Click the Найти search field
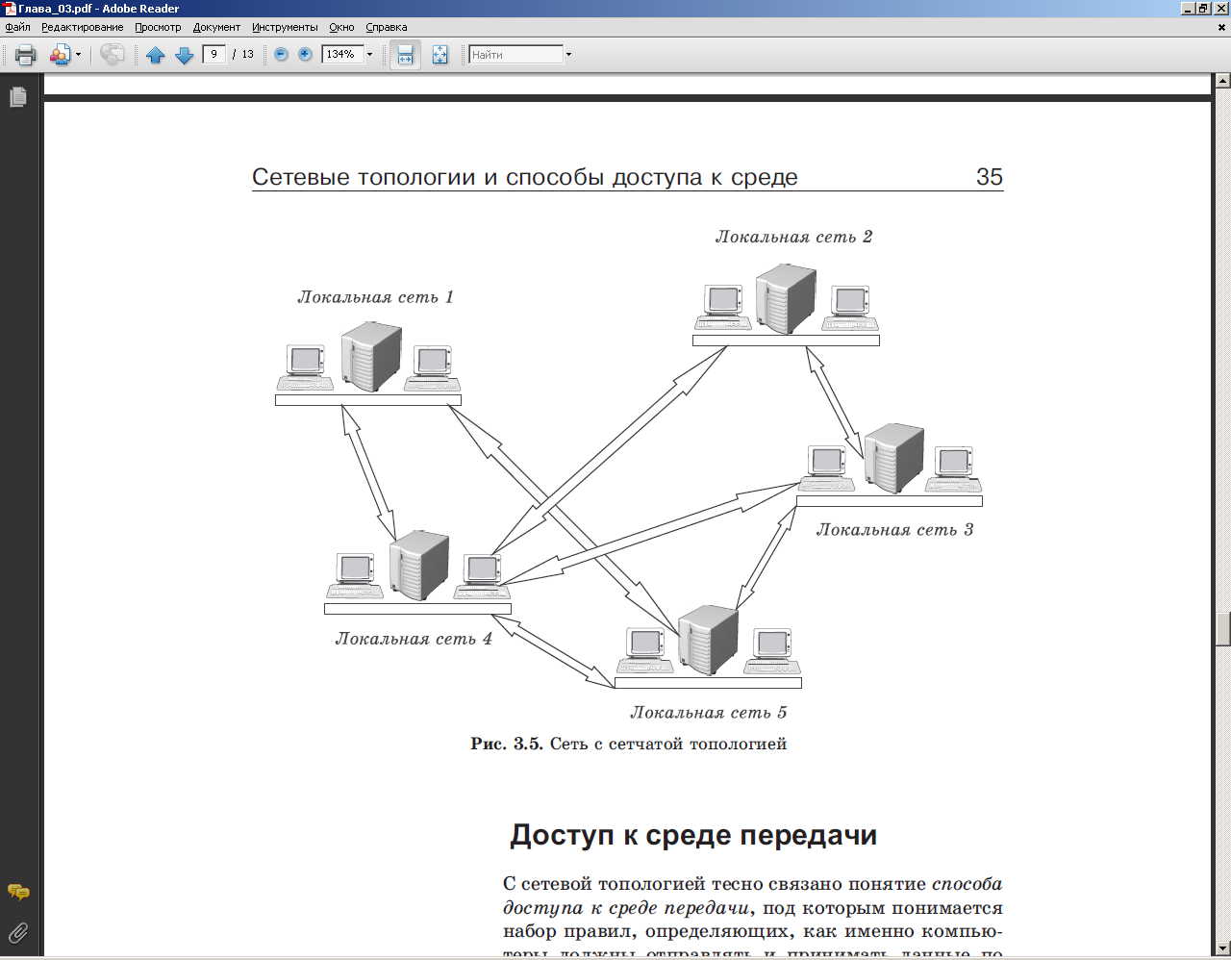Viewport: 1231px width, 960px height. [515, 55]
